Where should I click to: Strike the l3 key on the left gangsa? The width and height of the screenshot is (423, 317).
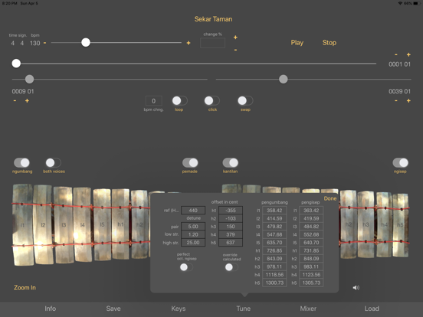[x=64, y=224]
